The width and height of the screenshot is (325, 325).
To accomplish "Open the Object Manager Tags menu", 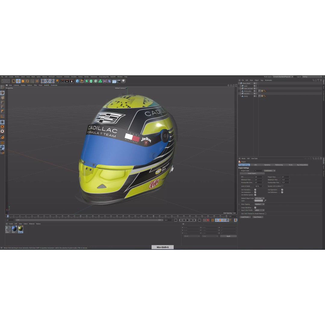I will click(x=262, y=80).
